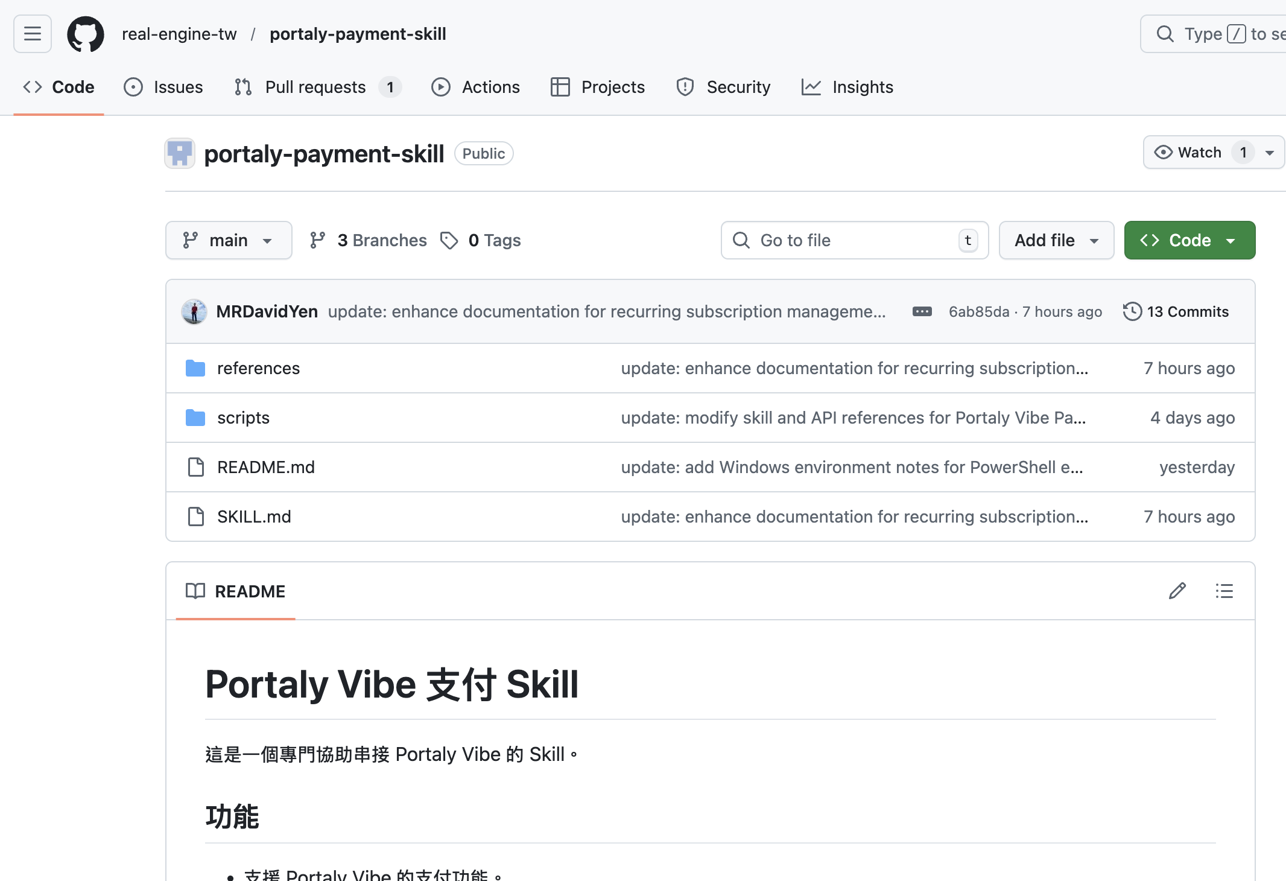Open the Security tab
1286x881 pixels.
723,87
